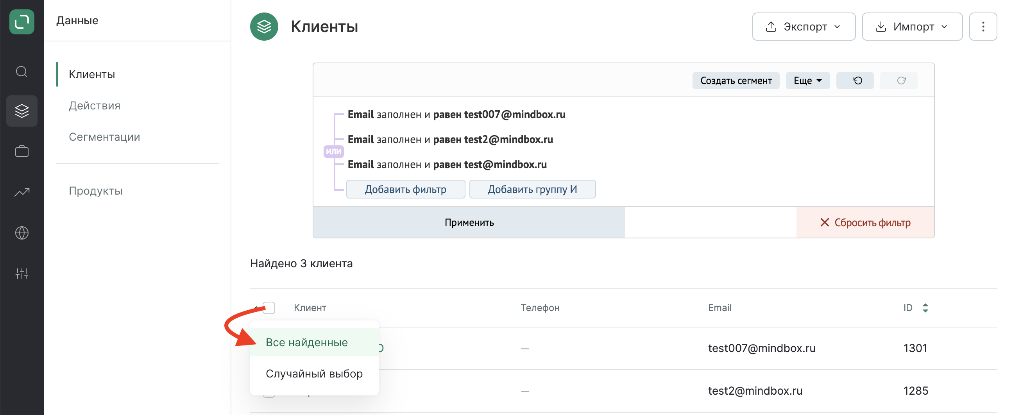Screen dimensions: 1013x415
Task: Click the Mindbox logo icon
Action: click(x=21, y=21)
